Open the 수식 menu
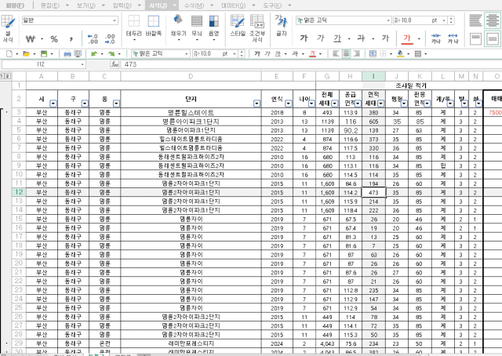The height and width of the screenshot is (356, 502). (x=194, y=5)
